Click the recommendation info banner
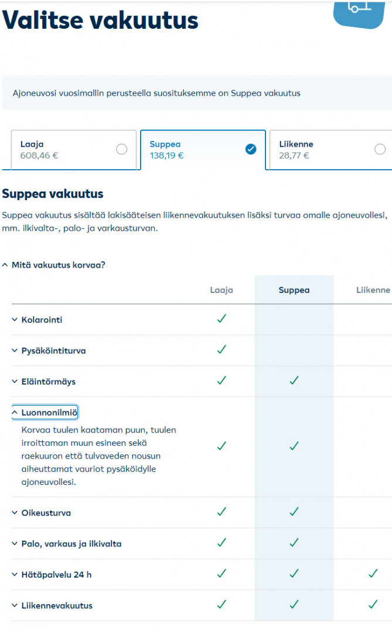This screenshot has width=392, height=634. (196, 93)
